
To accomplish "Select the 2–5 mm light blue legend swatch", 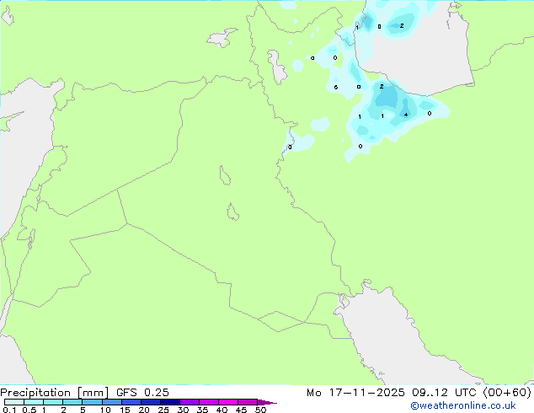I will tap(72, 402).
